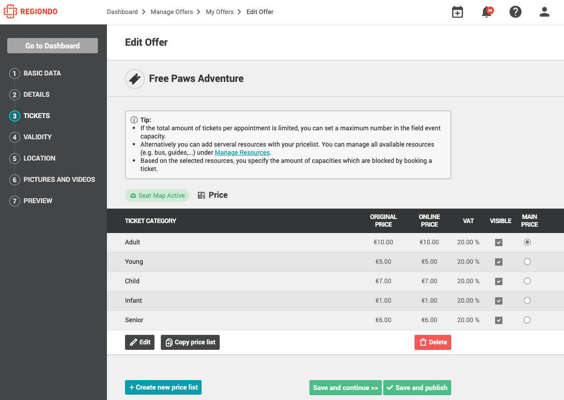Navigate to Dashboard breadcrumb
Image resolution: width=564 pixels, height=400 pixels.
122,12
